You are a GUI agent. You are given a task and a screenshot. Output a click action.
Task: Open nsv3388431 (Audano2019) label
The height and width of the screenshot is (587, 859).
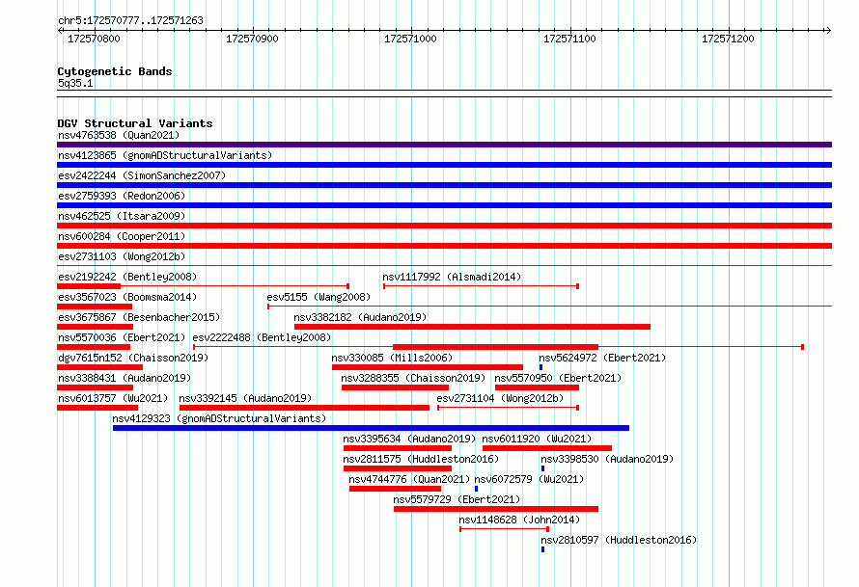tap(125, 378)
